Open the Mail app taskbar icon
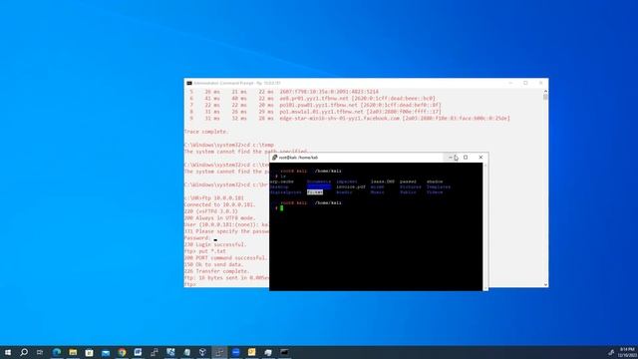This screenshot has width=638, height=359. click(x=106, y=352)
